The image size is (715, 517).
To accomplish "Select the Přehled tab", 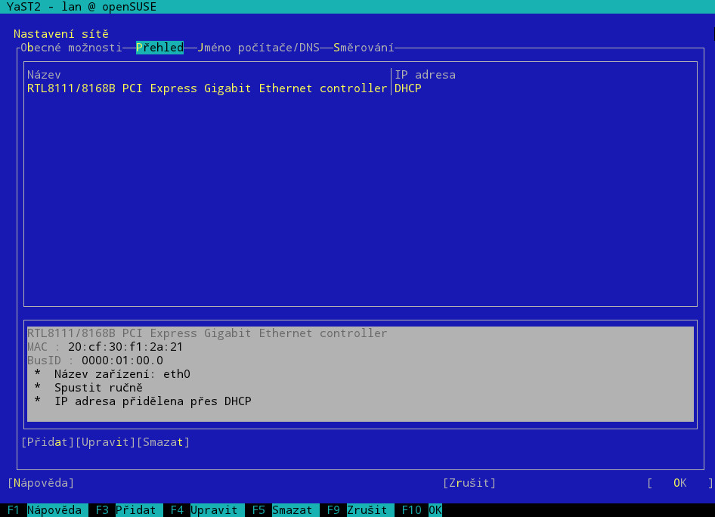I will pos(159,48).
